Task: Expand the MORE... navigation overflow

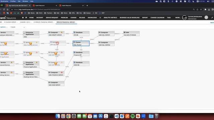Action: click(178, 18)
